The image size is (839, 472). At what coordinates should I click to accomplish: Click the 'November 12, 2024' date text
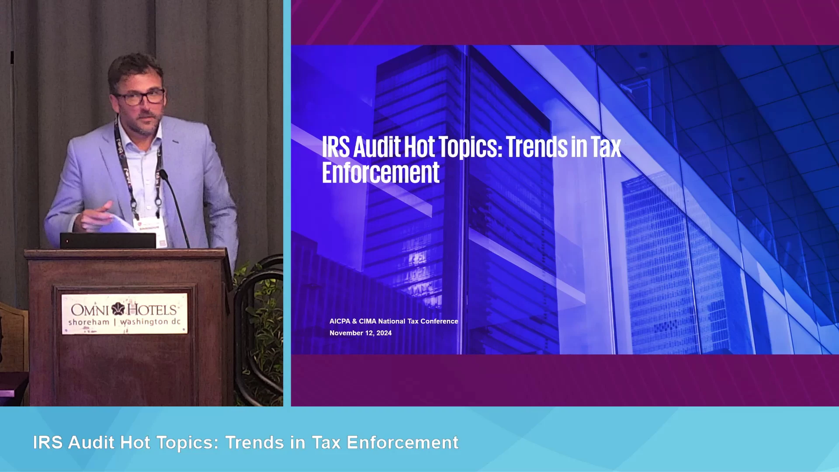coord(361,333)
